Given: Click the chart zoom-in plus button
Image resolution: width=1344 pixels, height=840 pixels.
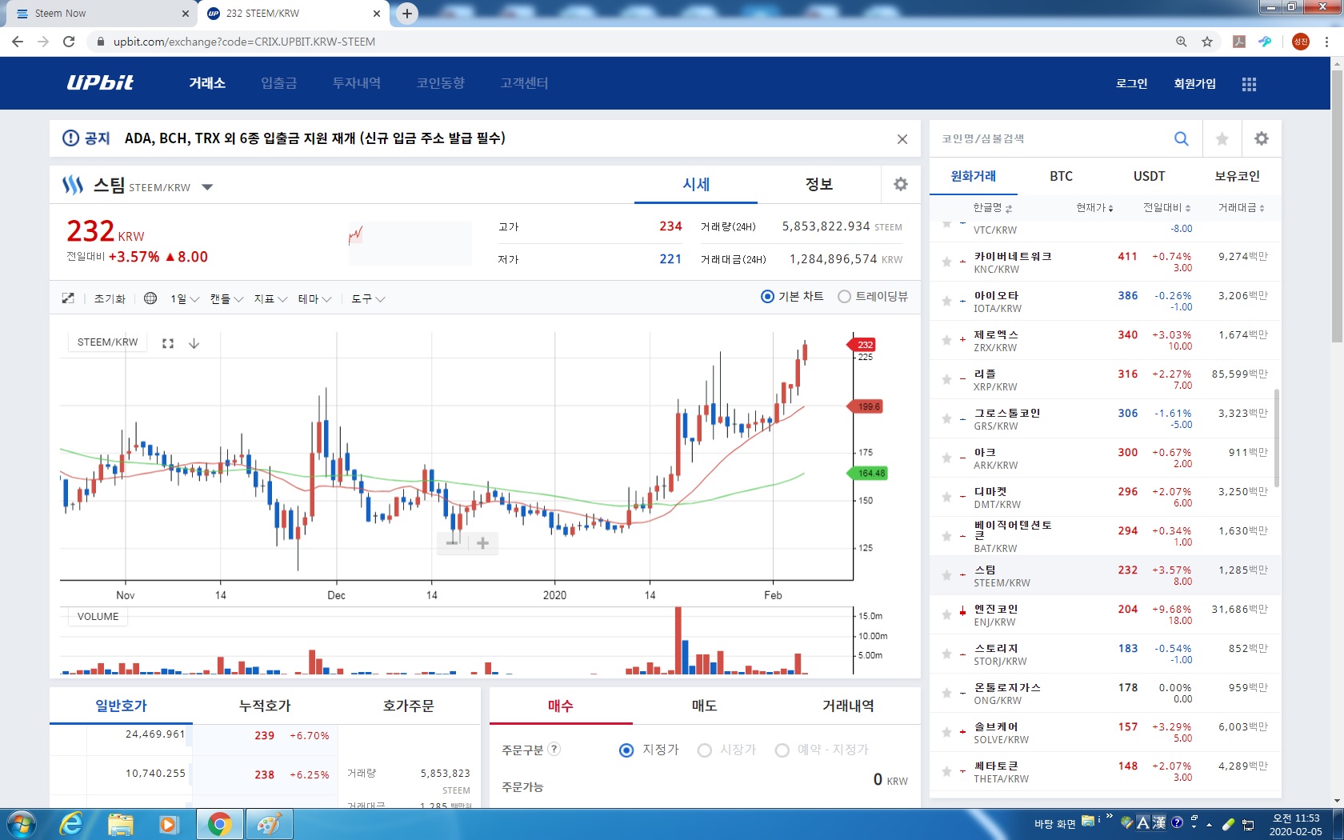Looking at the screenshot, I should coord(482,543).
